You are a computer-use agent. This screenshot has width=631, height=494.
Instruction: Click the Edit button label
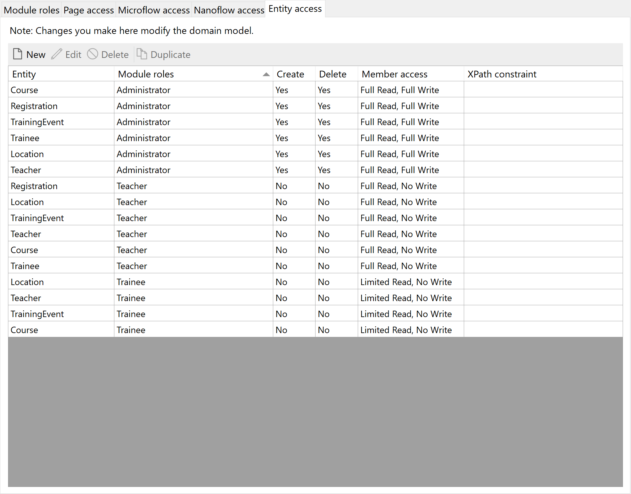(73, 55)
